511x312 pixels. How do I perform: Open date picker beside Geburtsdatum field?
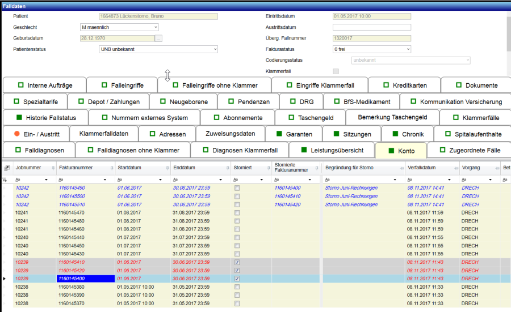[158, 38]
